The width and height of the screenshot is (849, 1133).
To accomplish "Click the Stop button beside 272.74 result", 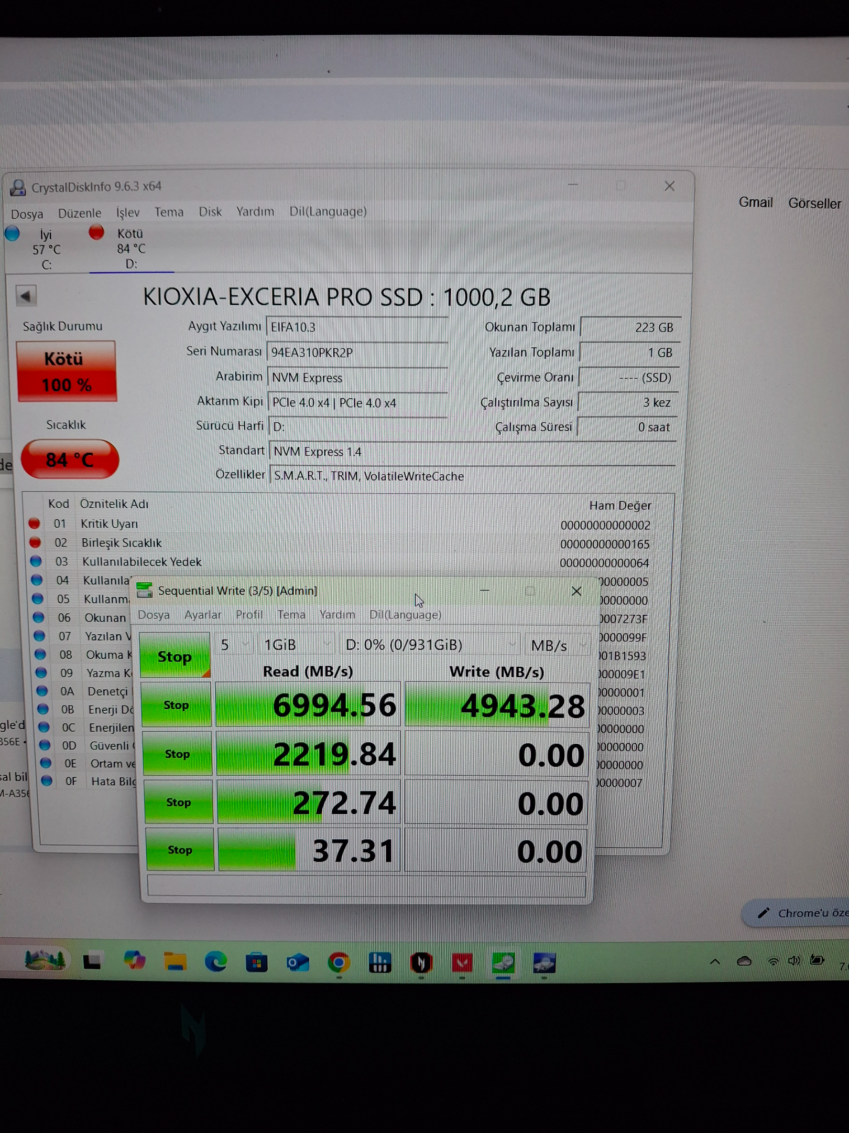I will (179, 801).
